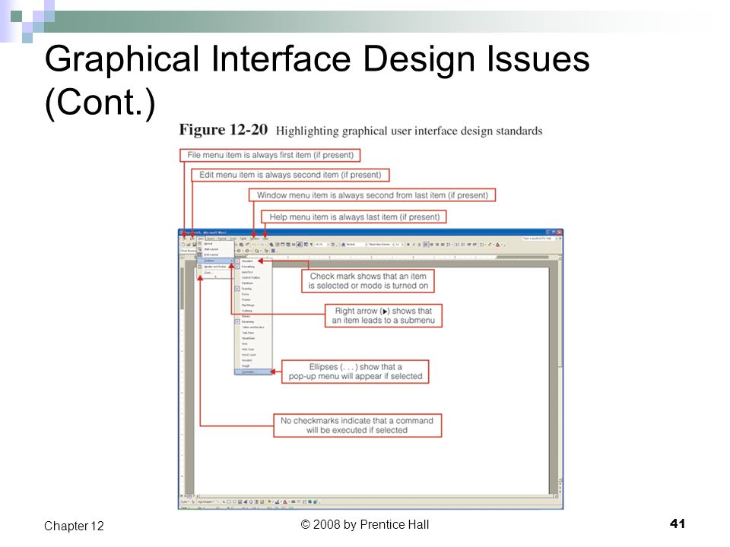Click the Align Right icon

437,244
